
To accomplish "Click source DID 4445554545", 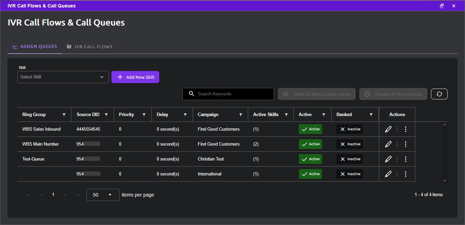I will pyautogui.click(x=89, y=129).
